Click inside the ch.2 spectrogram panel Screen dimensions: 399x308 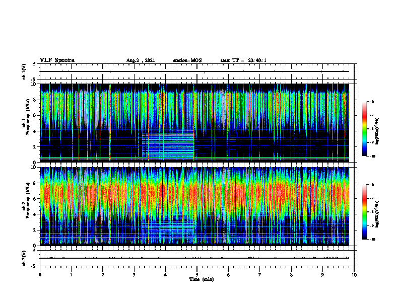tap(194, 206)
